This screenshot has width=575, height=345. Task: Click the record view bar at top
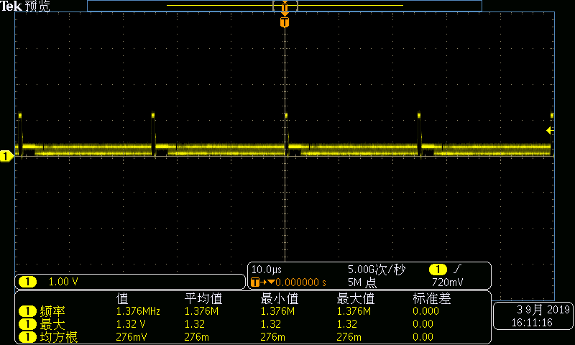point(285,6)
